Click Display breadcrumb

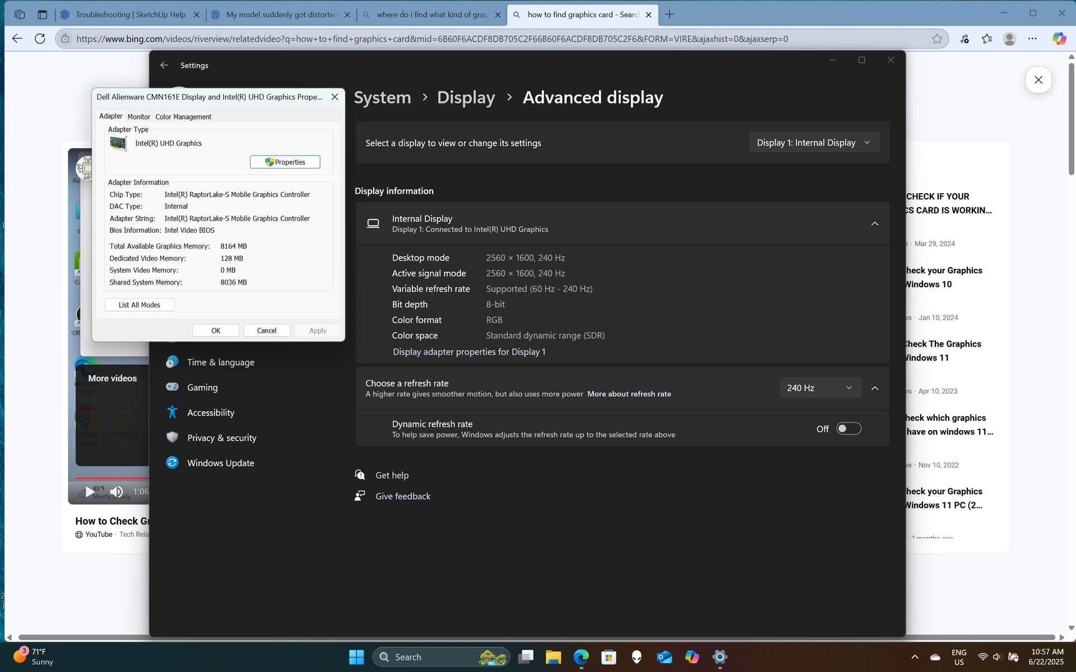point(466,97)
